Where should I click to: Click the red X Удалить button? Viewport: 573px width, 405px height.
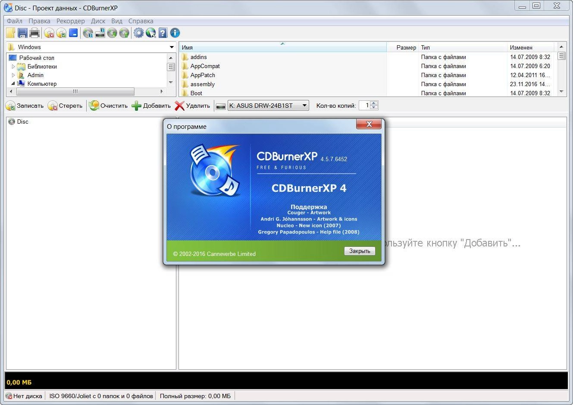click(x=192, y=106)
